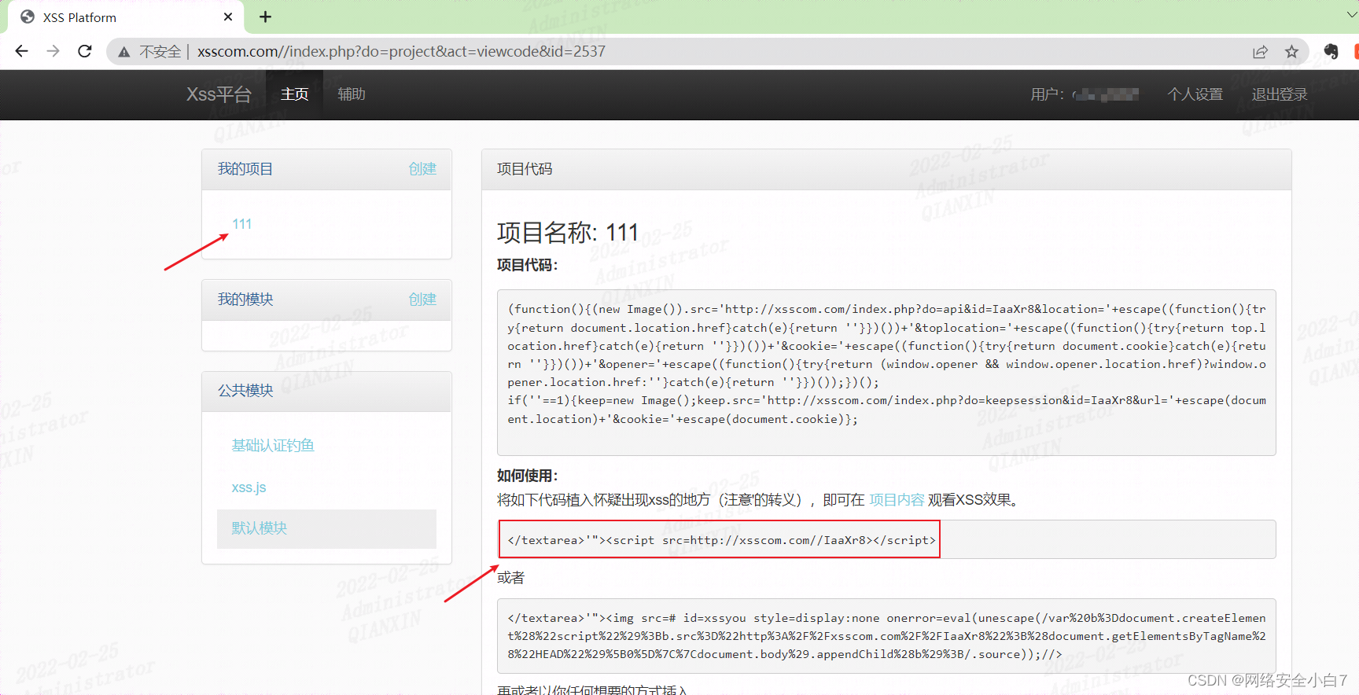1359x695 pixels.
Task: Open the Evernote extension icon
Action: coord(1331,51)
